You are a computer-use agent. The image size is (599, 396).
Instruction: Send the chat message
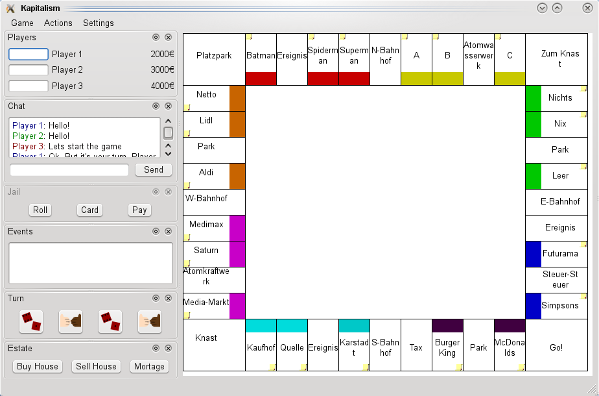pos(154,170)
